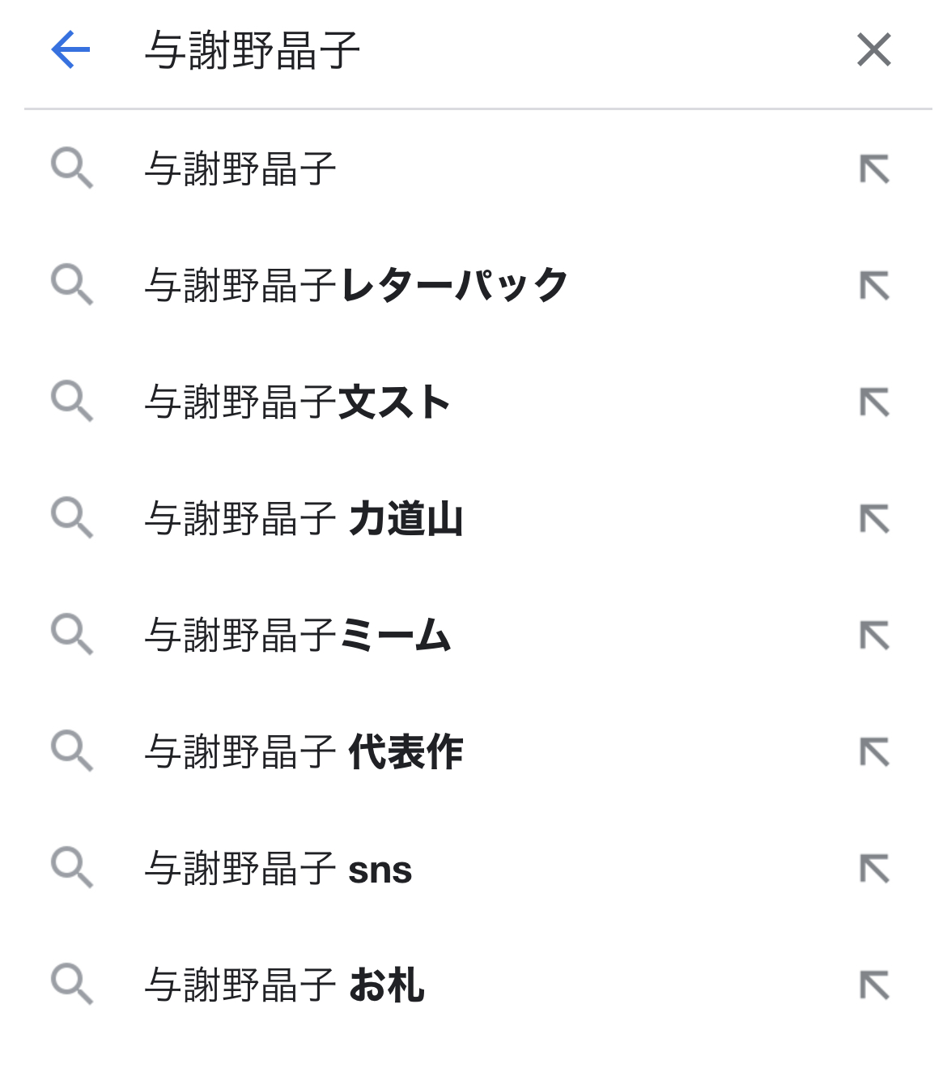The image size is (947, 1068).
Task: Search for 与謝野晶子 代表作 suggestion
Action: pyautogui.click(x=304, y=752)
